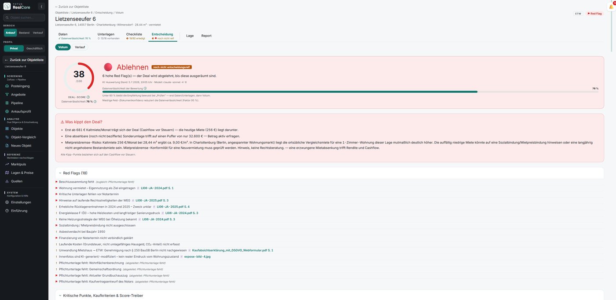The image size is (616, 300).
Task: Open Lagen & Preise in the sidebar
Action: coord(24,172)
